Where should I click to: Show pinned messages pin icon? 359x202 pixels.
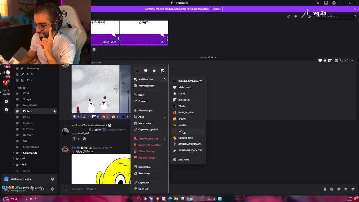[303, 16]
